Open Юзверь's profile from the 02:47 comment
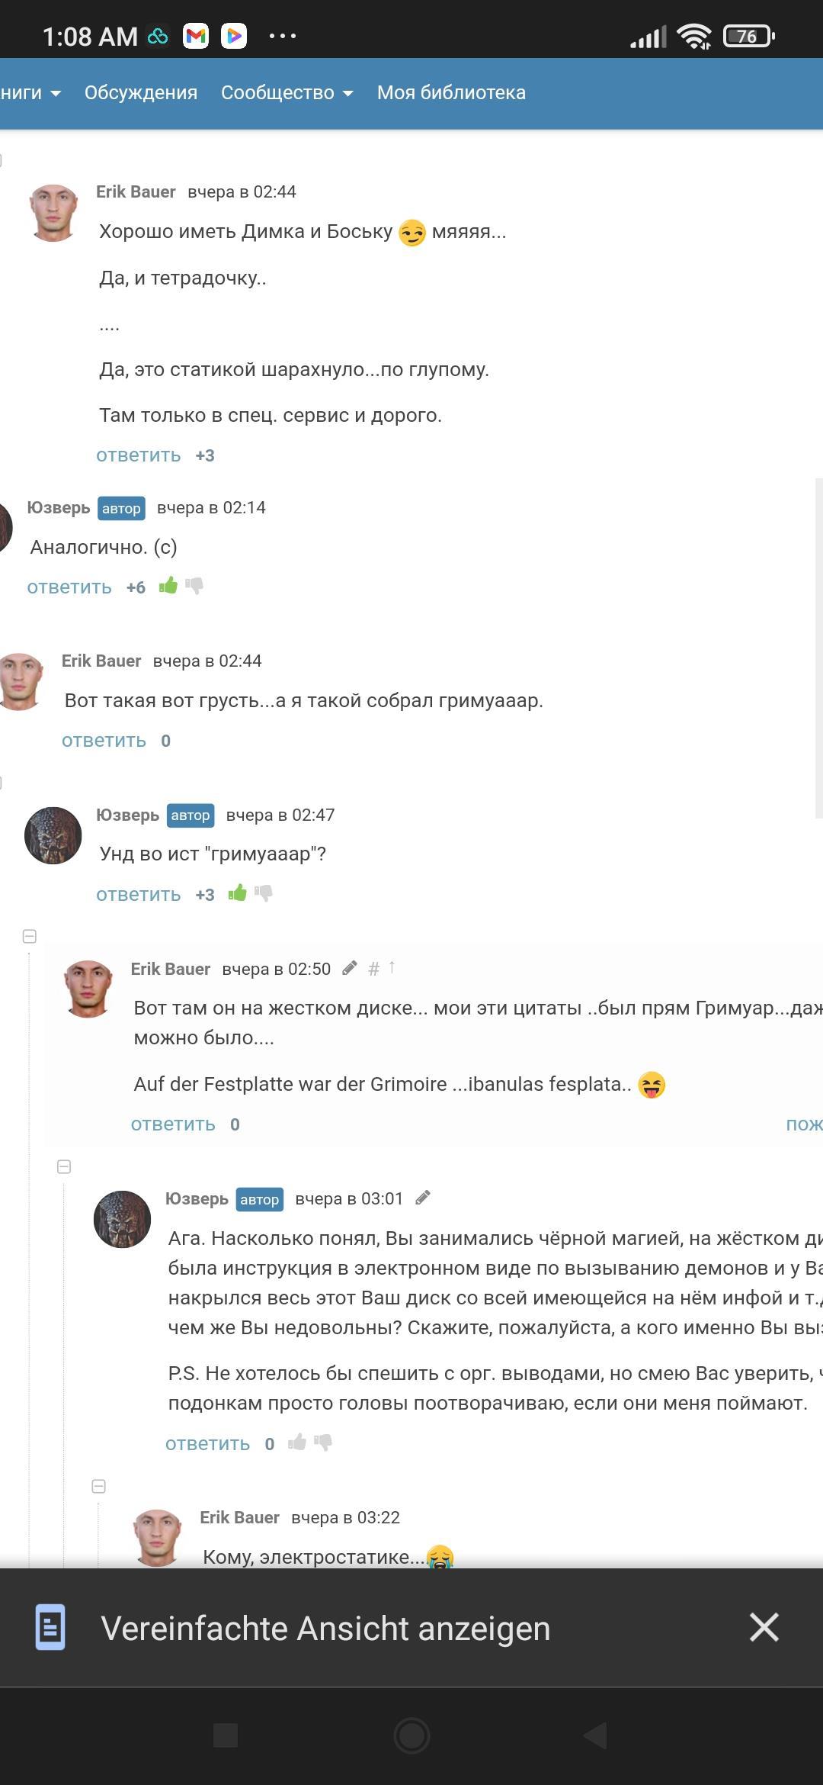Image resolution: width=823 pixels, height=1785 pixels. (x=127, y=815)
